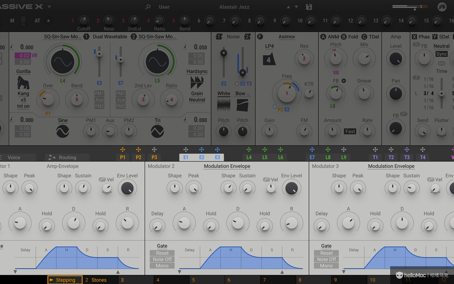Click the Native Instruments logo icon

[x=442, y=7]
